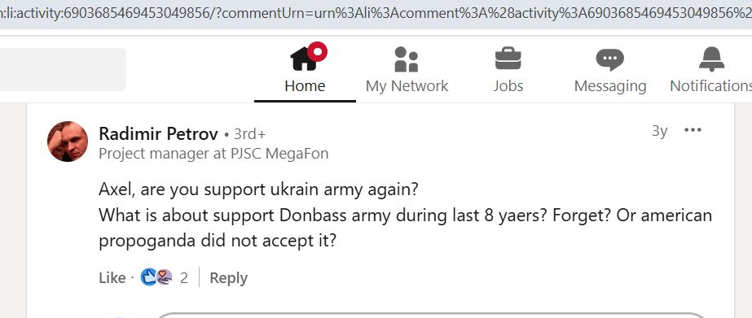Open the three-dot comment options menu

coord(693,130)
